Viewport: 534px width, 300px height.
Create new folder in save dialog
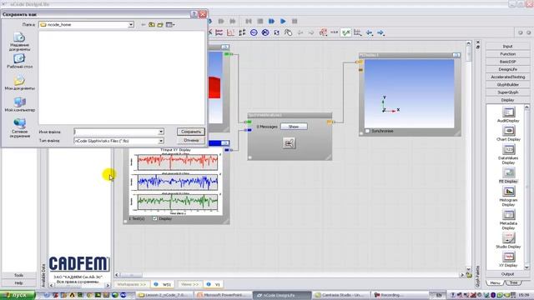(x=160, y=24)
